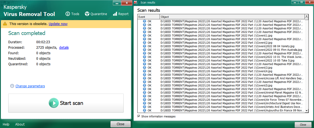Viewport: 314px width, 128px height.
Task: Click info icon of The Week Junio row
Action: [x=144, y=57]
